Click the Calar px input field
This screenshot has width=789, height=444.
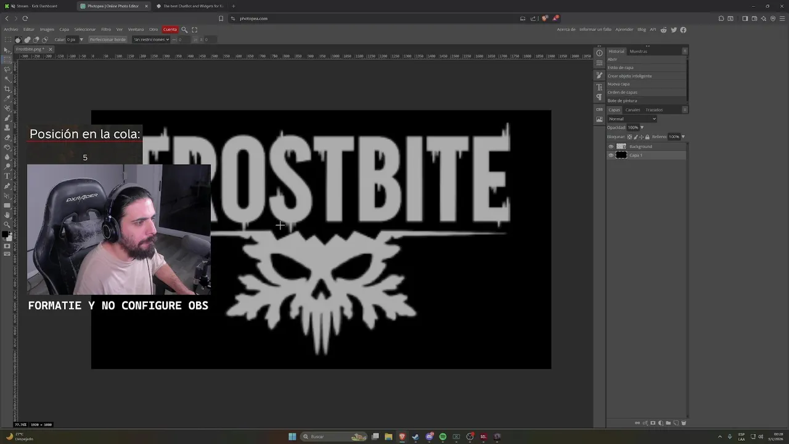[72, 39]
